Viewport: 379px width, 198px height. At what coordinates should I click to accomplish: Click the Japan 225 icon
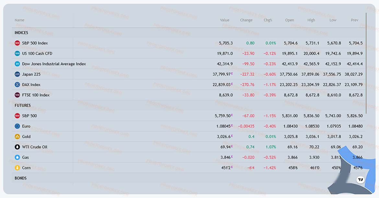click(x=17, y=74)
